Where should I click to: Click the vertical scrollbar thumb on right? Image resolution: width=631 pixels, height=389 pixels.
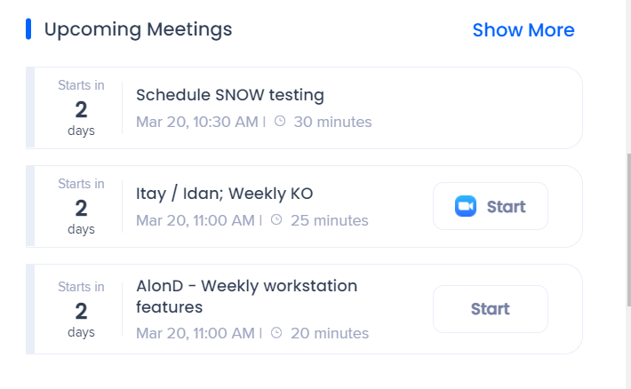click(x=628, y=230)
